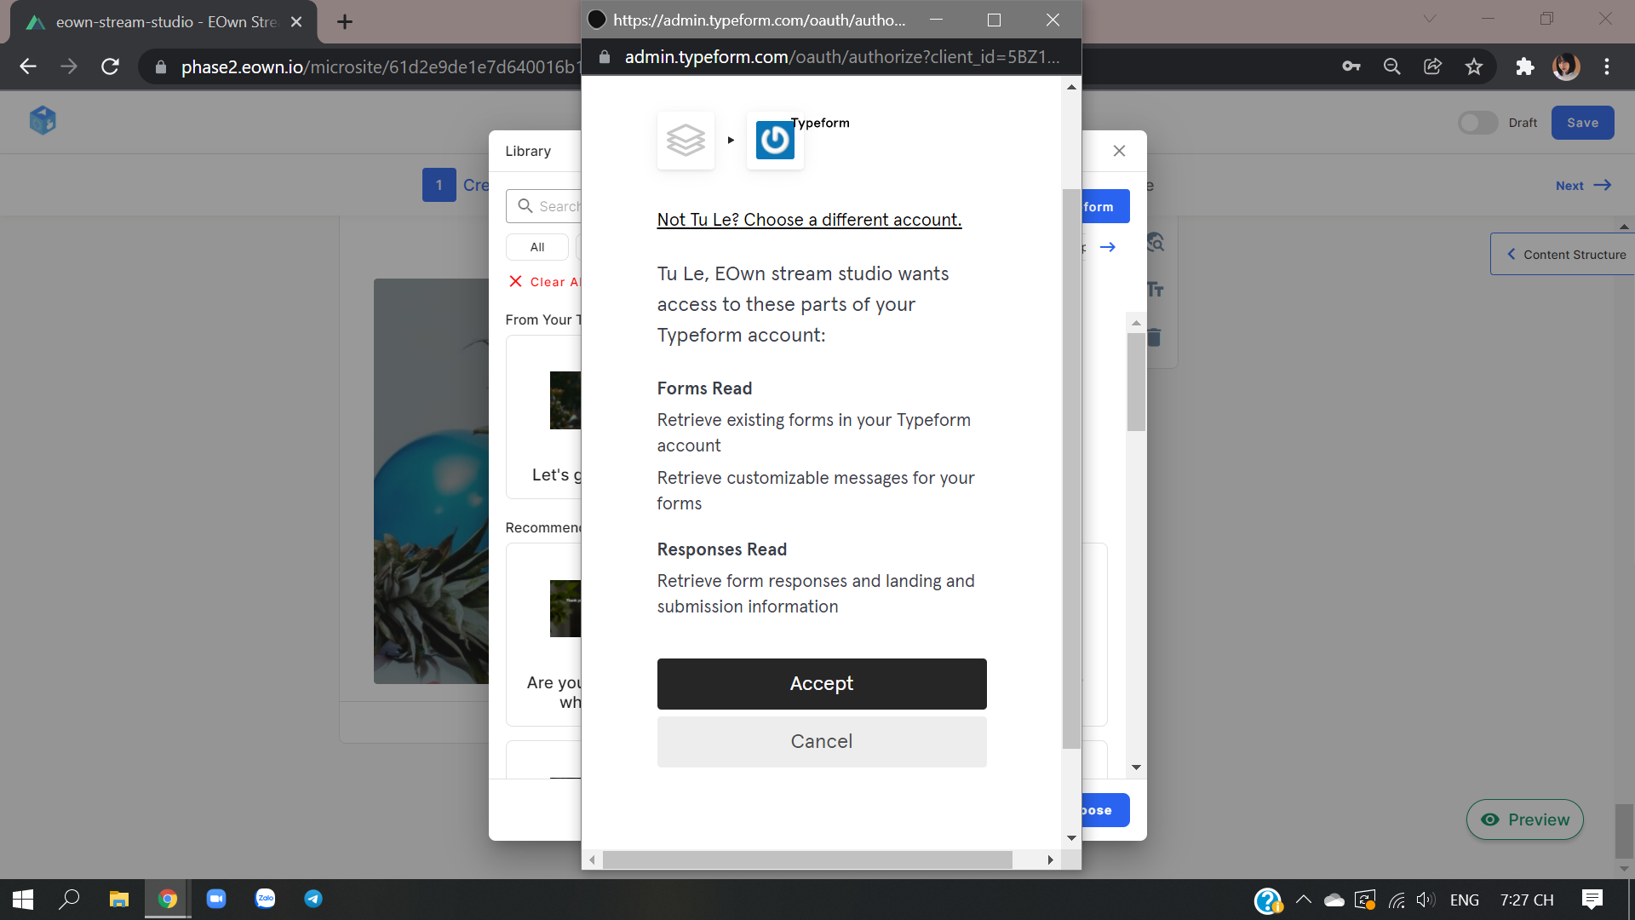Click the Save button in studio
Viewport: 1635px width, 920px height.
(x=1583, y=123)
